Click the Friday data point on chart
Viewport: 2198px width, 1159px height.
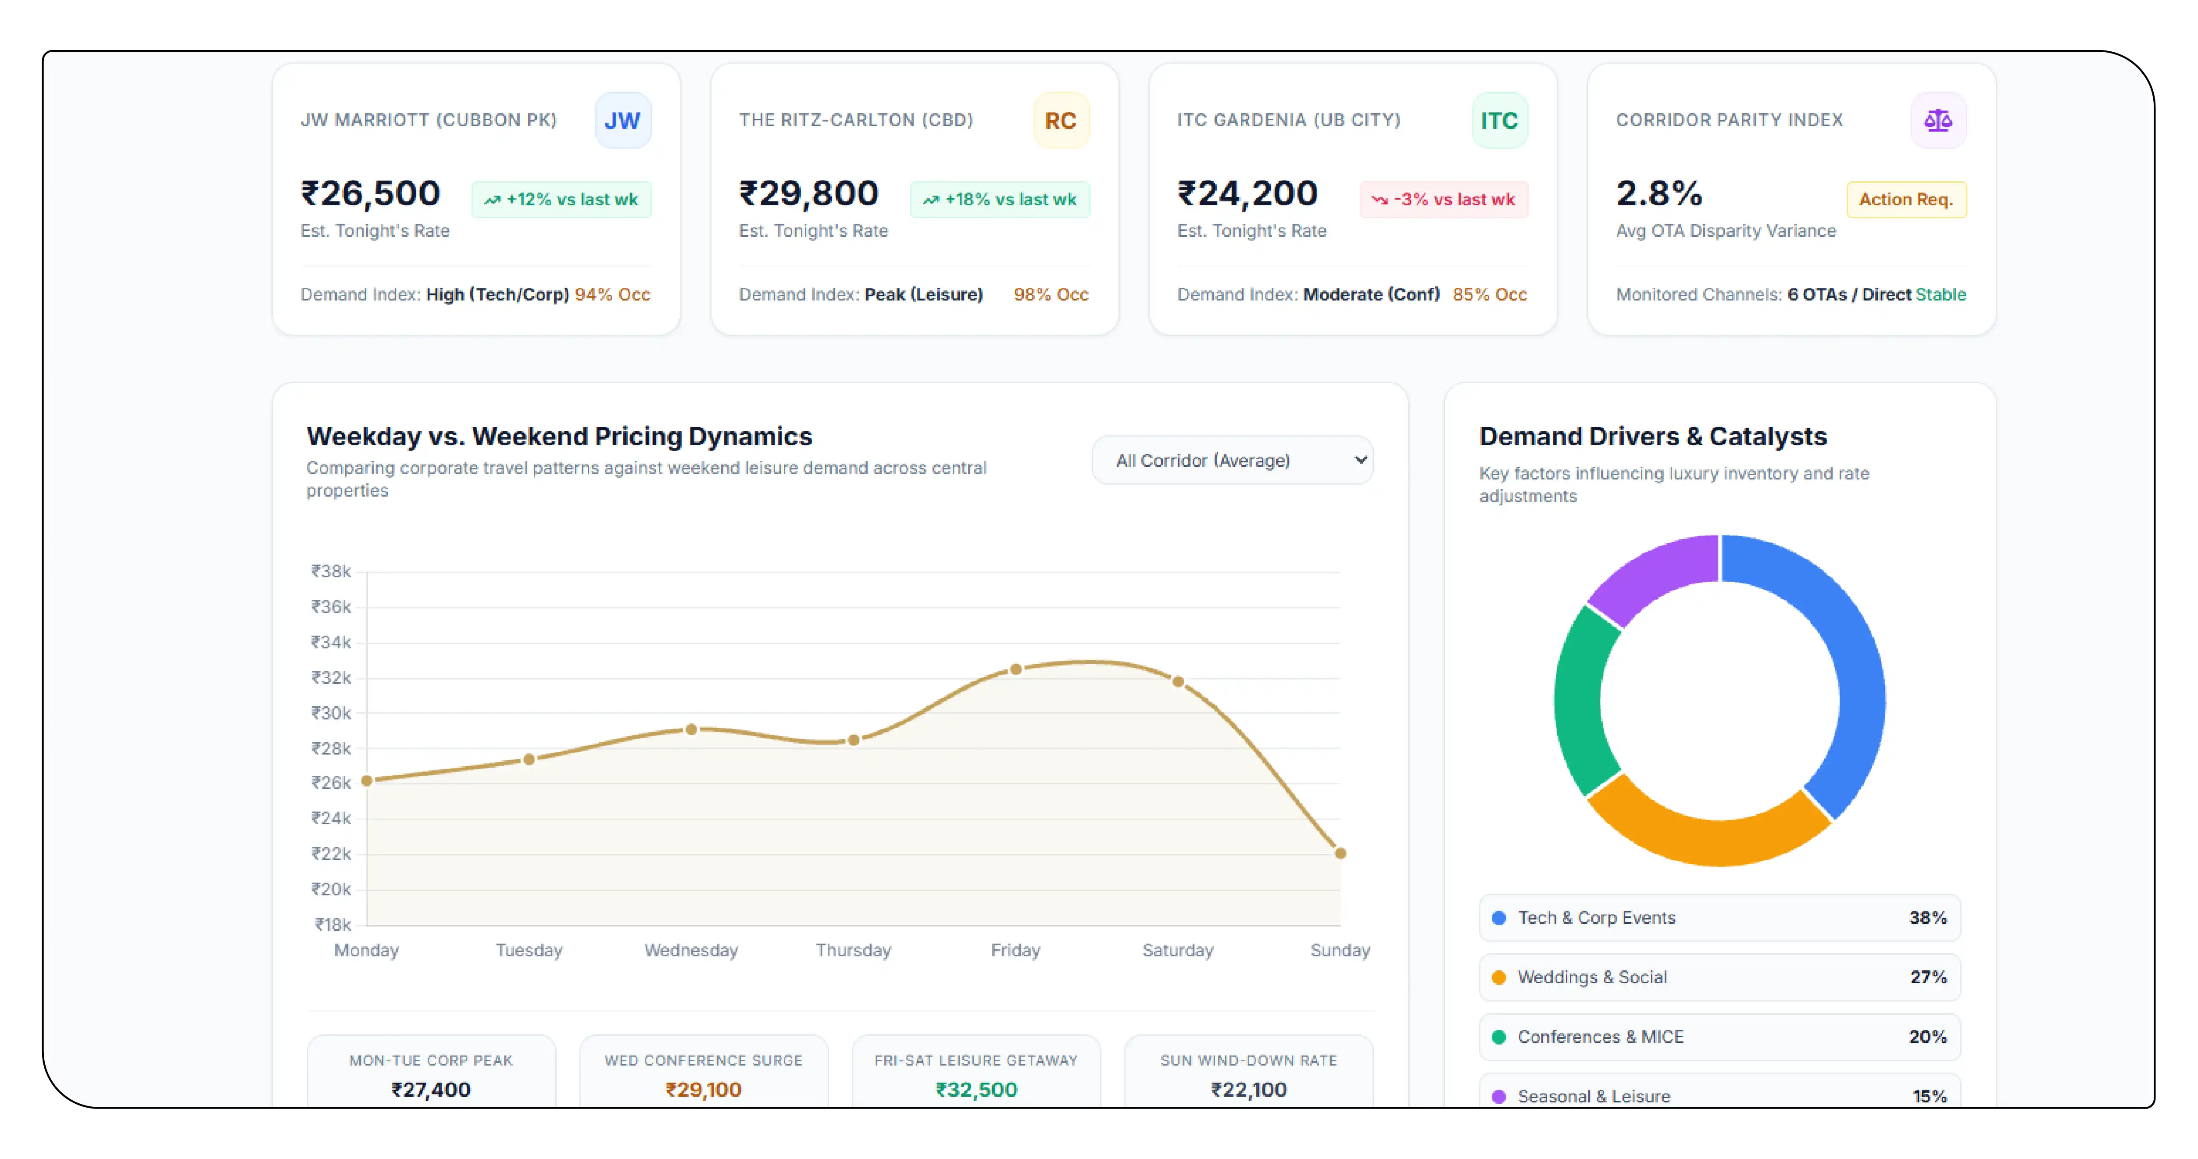1015,669
